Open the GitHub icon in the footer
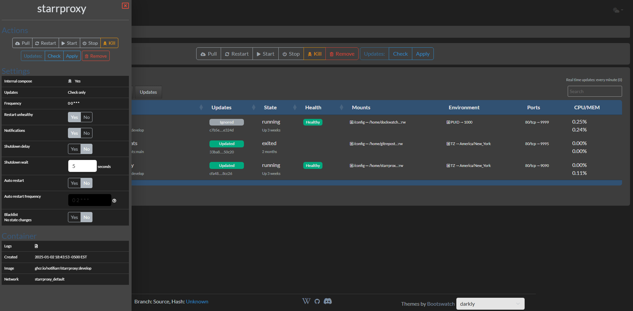633x311 pixels. click(x=317, y=301)
